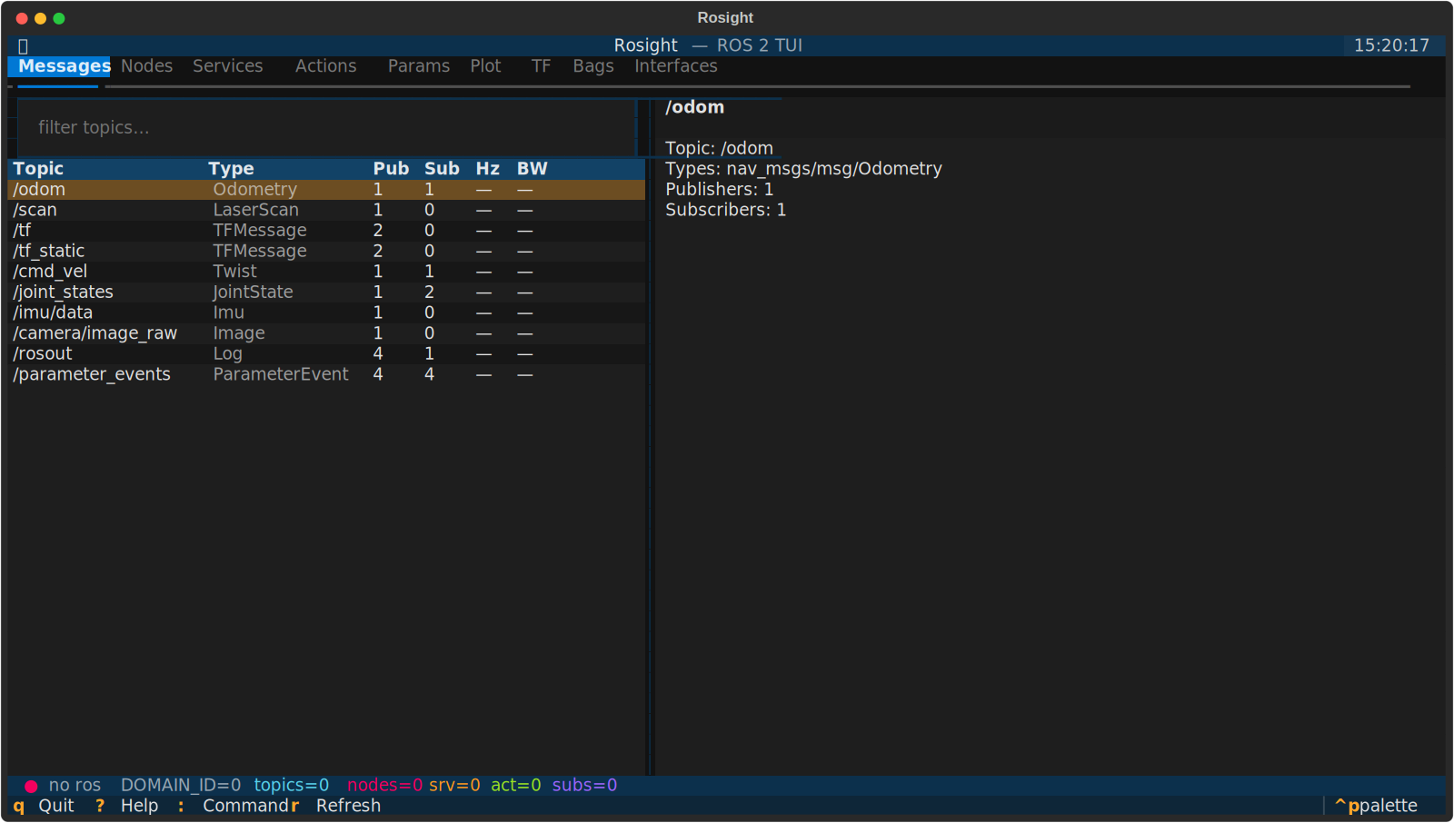
Task: Switch to the Messages tab
Action: click(x=64, y=66)
